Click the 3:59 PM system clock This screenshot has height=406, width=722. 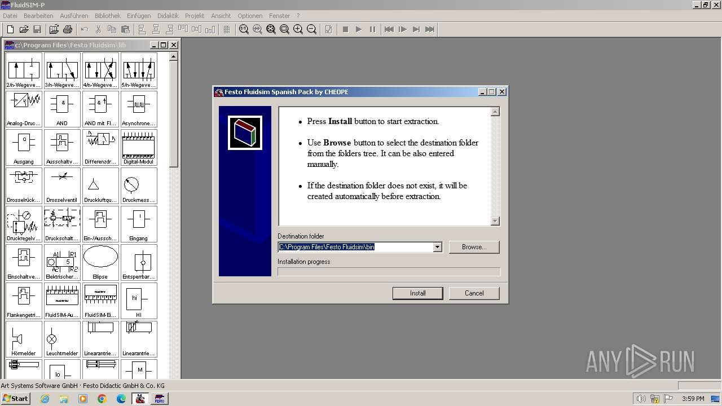(x=693, y=399)
